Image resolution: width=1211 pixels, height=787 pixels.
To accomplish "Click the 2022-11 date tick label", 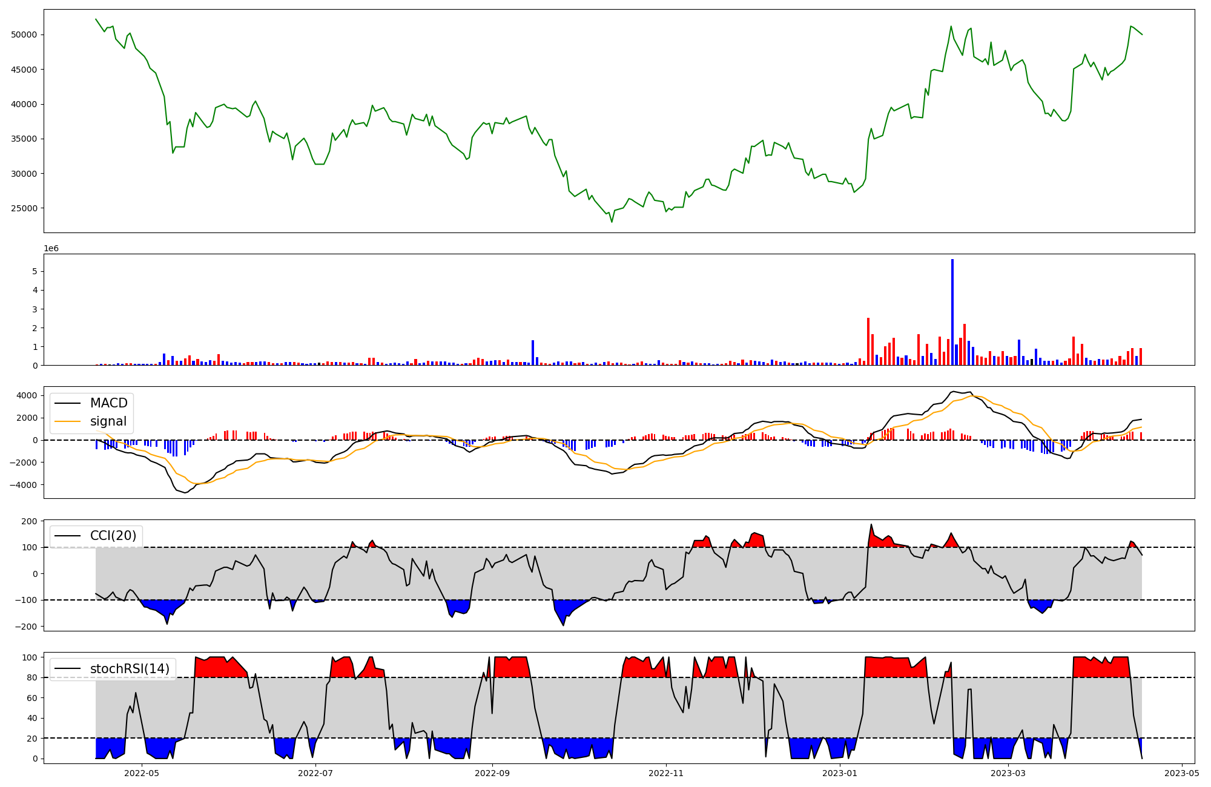I will (x=666, y=773).
